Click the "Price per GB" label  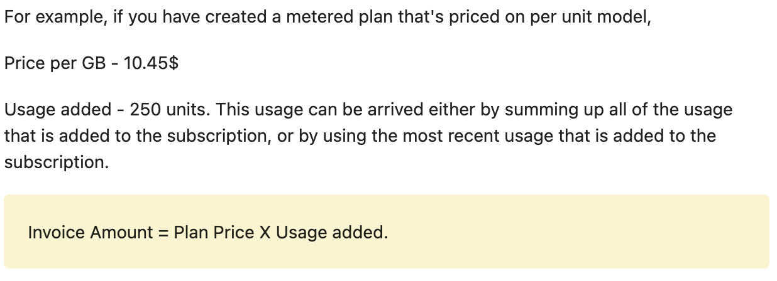(55, 63)
